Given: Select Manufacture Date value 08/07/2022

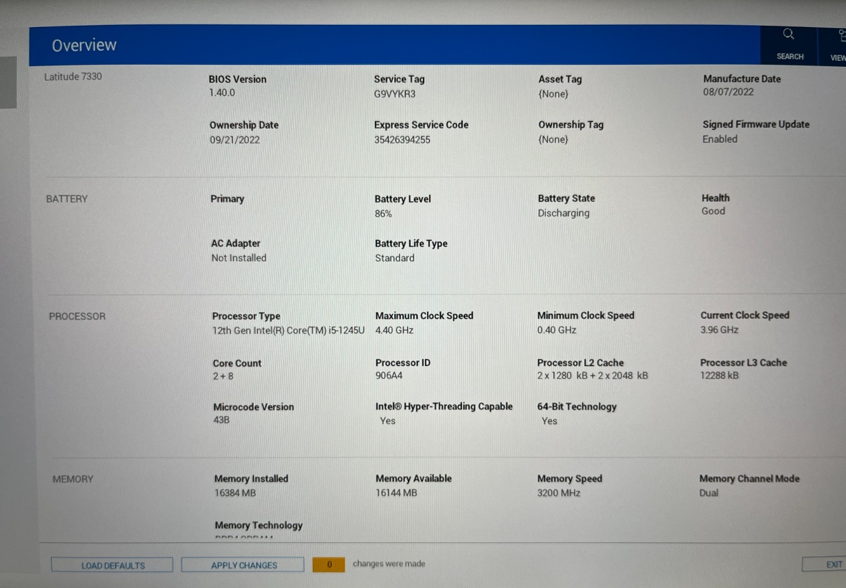Looking at the screenshot, I should click(x=728, y=92).
